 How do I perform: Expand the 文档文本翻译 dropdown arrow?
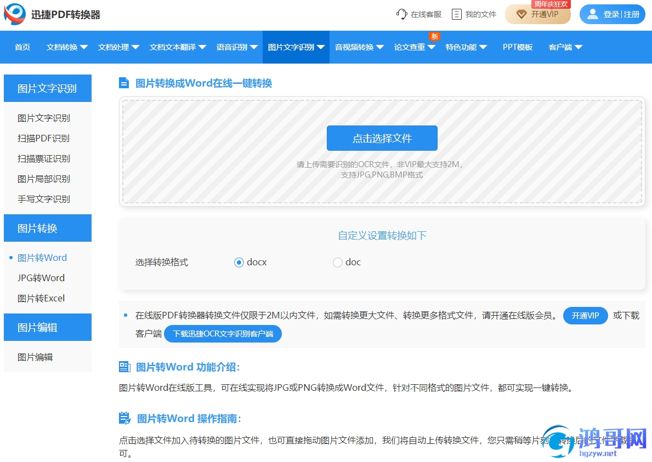click(202, 47)
